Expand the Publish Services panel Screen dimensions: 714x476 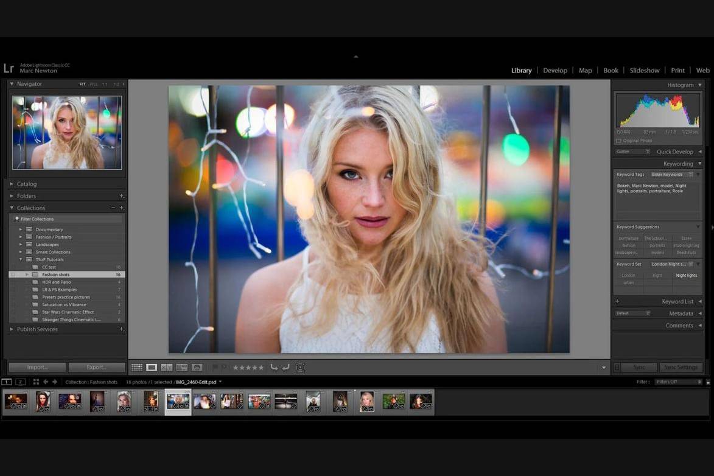[x=12, y=329]
